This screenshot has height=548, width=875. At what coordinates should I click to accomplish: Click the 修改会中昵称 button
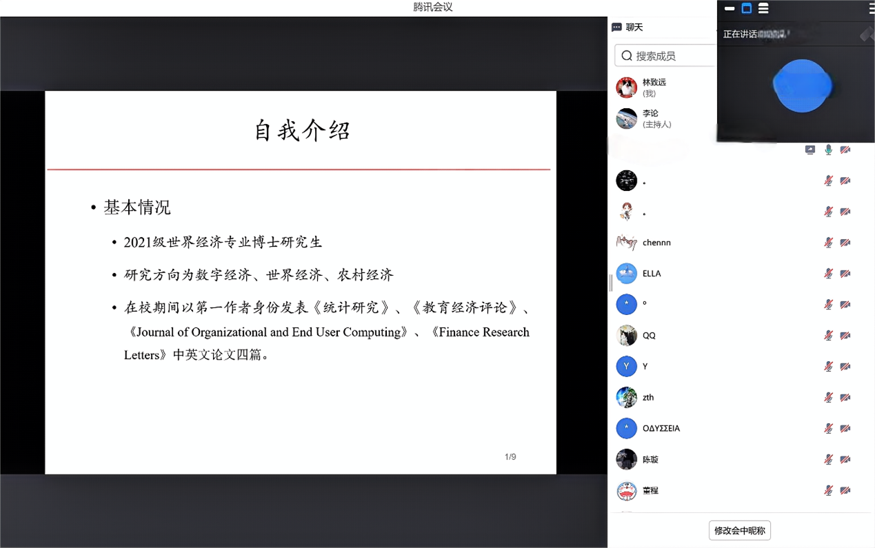pos(739,531)
